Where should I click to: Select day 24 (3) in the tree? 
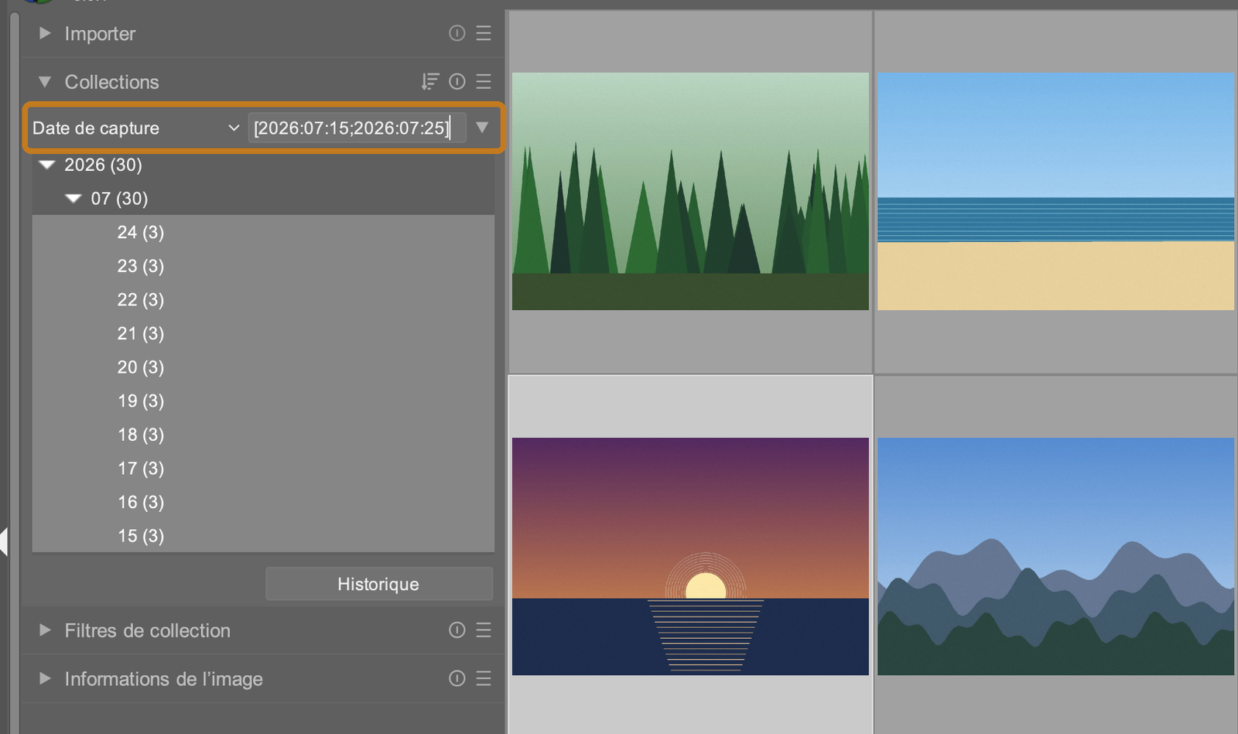click(x=263, y=232)
